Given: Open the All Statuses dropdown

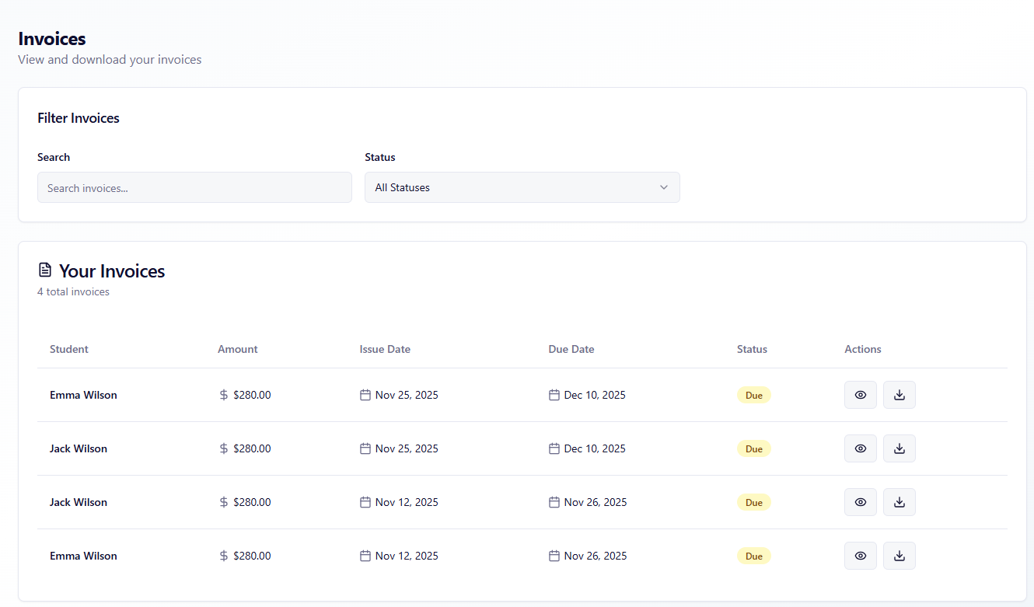Looking at the screenshot, I should [x=522, y=187].
